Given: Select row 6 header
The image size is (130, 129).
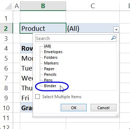Looking at the screenshot, I should coord(6,68).
